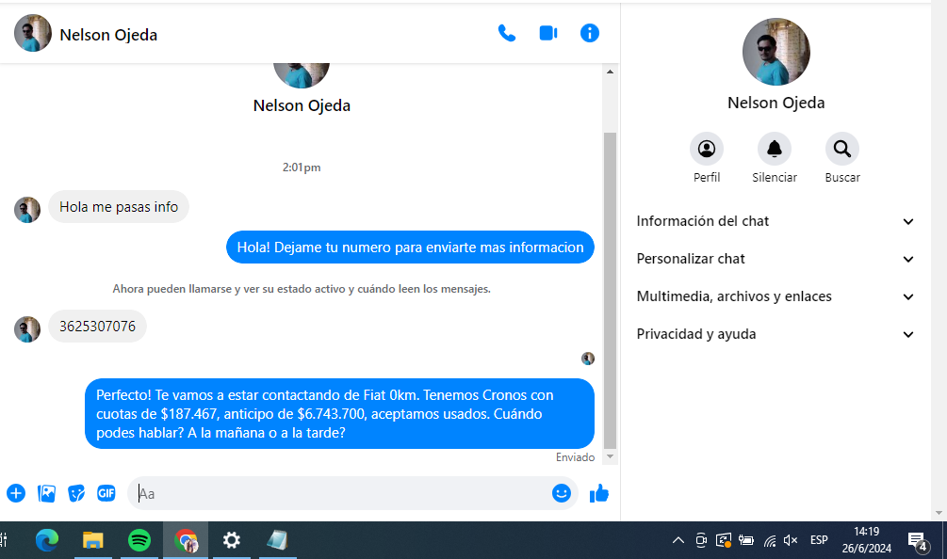Expand Personalizar chat section
The height and width of the screenshot is (559, 947).
pos(775,259)
